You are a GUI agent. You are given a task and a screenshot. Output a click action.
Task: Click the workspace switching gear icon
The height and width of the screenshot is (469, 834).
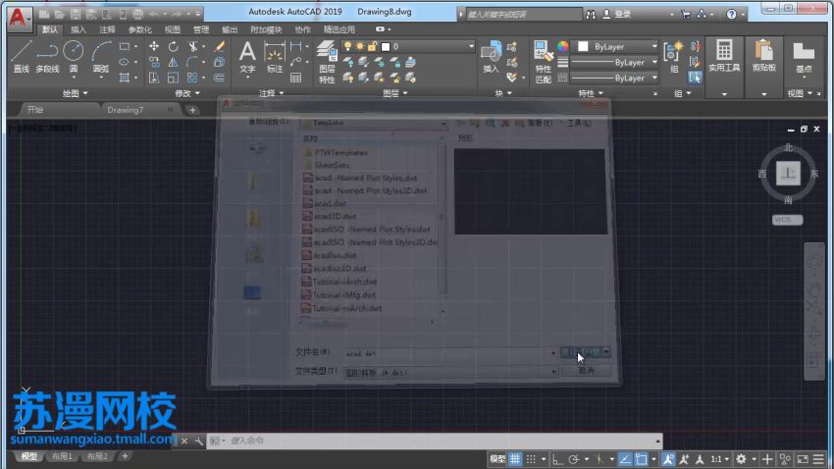pos(741,459)
